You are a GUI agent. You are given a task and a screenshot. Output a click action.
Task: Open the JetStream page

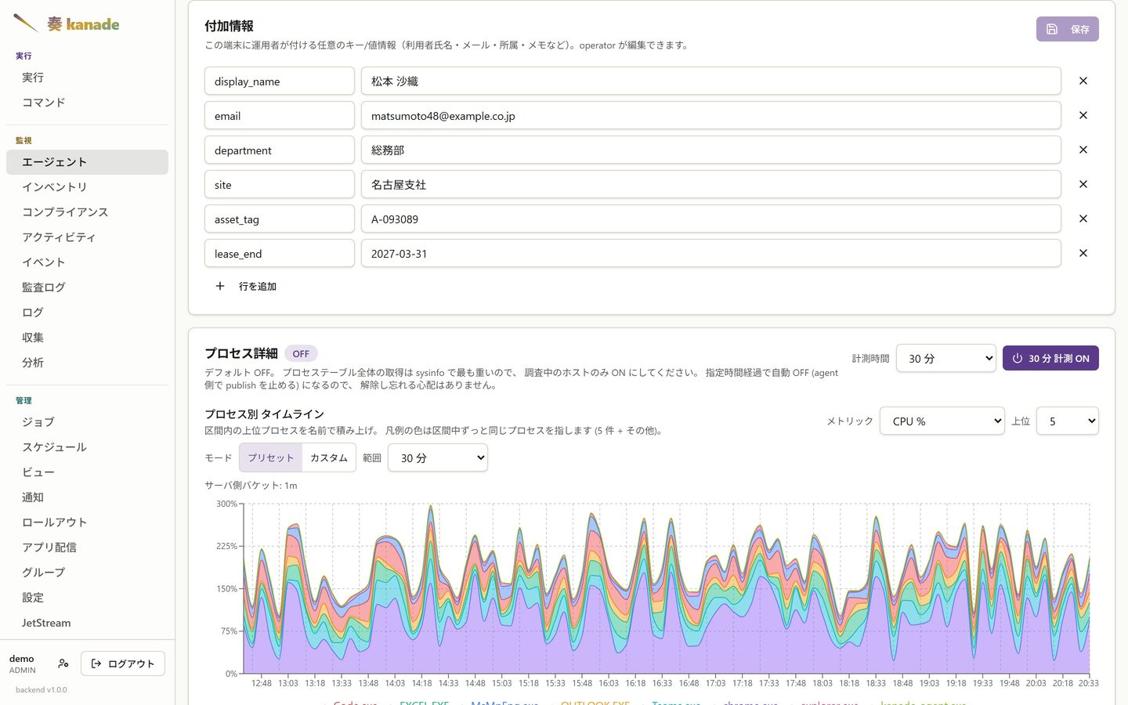(x=87, y=623)
